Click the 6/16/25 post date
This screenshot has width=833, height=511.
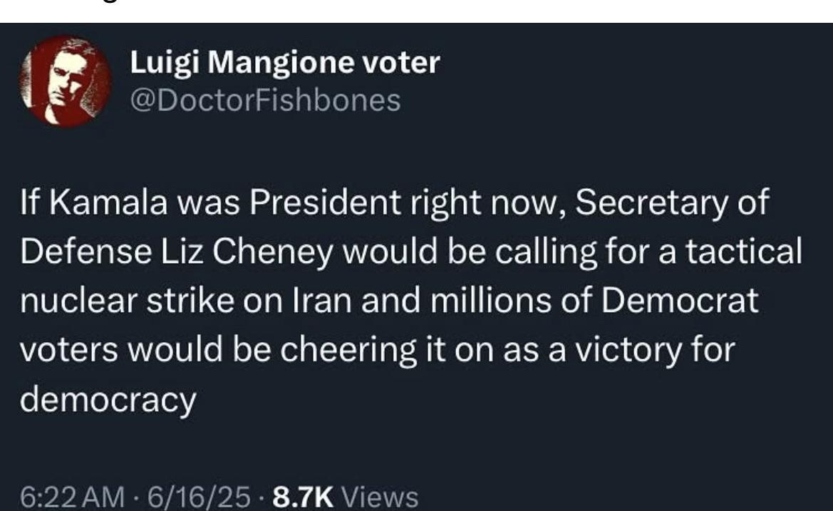[x=199, y=497]
